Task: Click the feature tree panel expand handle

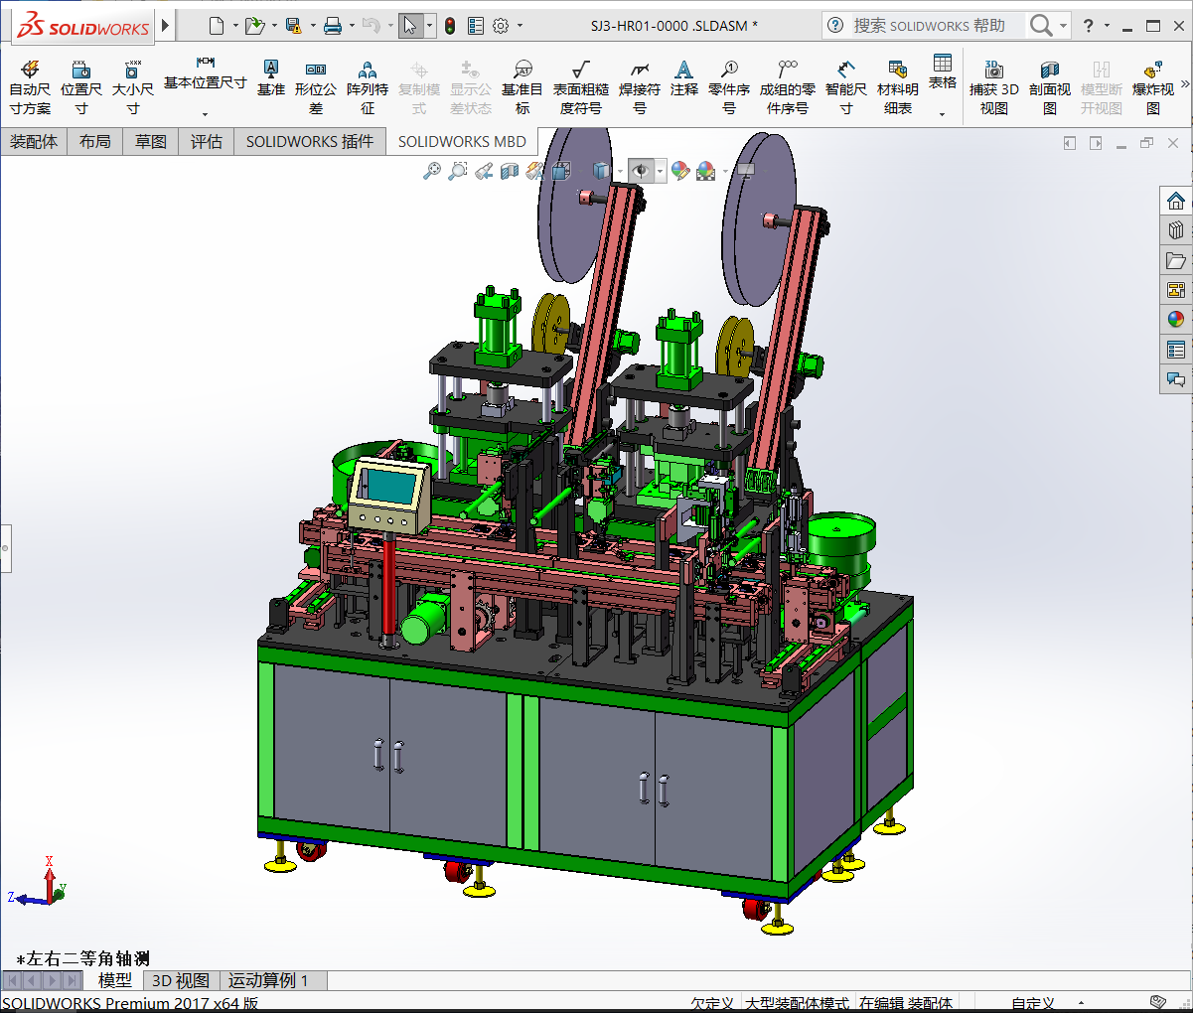Action: 5,547
